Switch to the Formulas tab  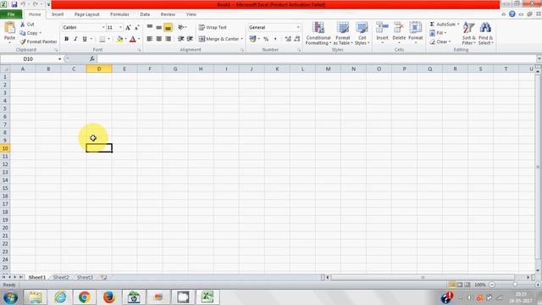tap(119, 14)
